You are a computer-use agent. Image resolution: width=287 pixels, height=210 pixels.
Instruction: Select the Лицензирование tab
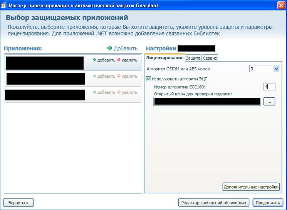coord(164,58)
